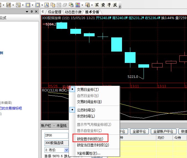Choose 农历时间(L) in context menu
Screen dimensions: 187x158
(x=86, y=116)
